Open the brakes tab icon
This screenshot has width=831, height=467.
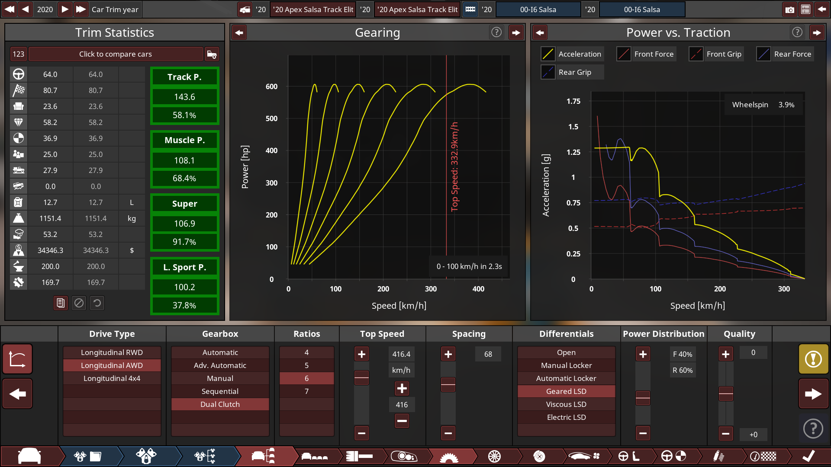(539, 456)
